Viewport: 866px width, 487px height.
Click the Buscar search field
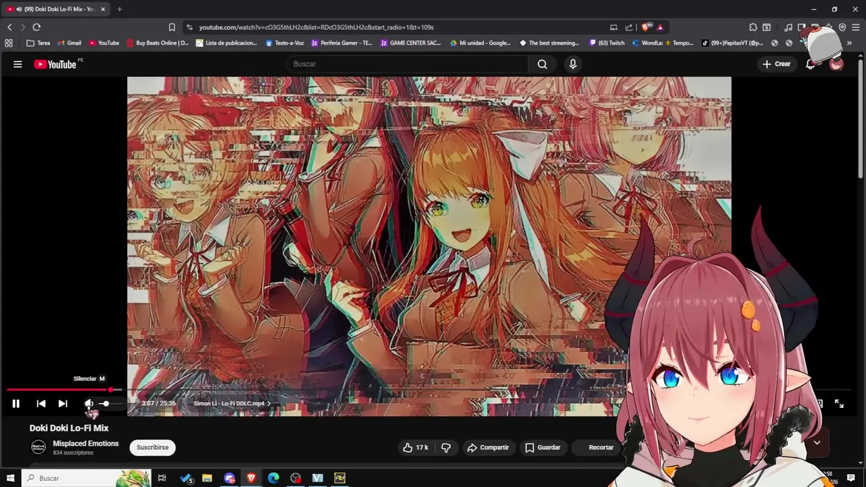coord(406,64)
